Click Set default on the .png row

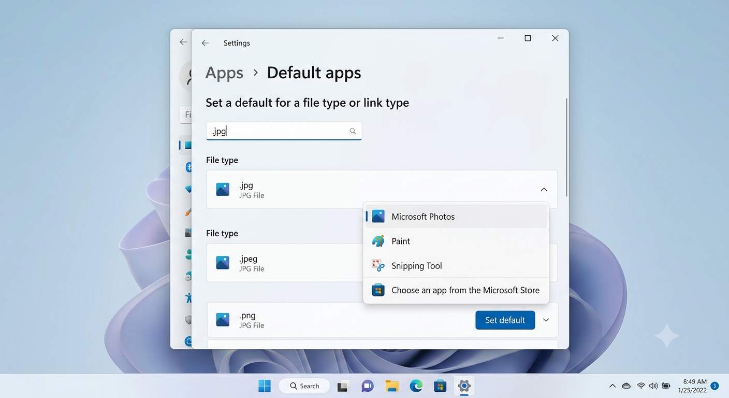coord(505,320)
